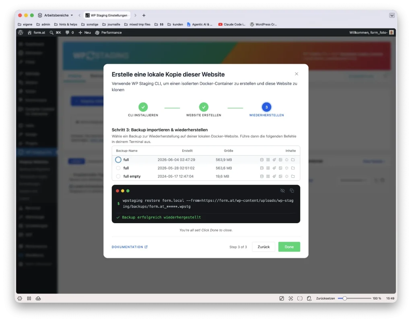
Task: Switch to WP Staging Einstellungen tab
Action: (107, 15)
